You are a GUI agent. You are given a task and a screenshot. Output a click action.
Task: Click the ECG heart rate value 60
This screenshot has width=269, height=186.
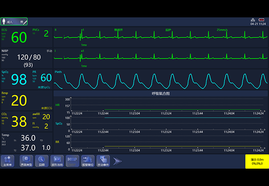(x=19, y=38)
